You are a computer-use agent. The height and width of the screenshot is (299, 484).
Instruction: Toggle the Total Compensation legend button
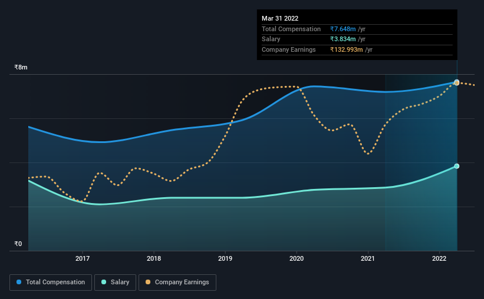pyautogui.click(x=51, y=283)
